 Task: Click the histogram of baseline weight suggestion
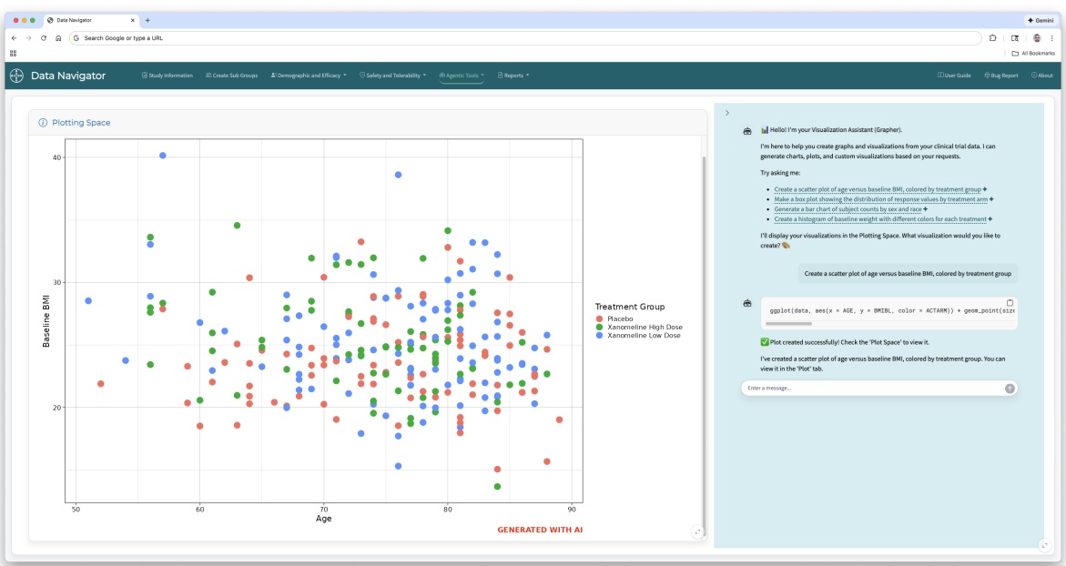[x=879, y=219]
